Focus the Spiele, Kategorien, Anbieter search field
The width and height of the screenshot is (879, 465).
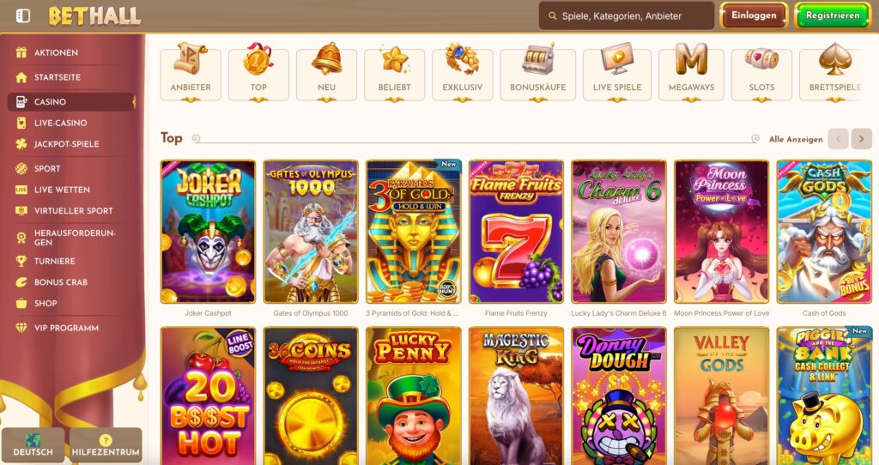point(626,15)
